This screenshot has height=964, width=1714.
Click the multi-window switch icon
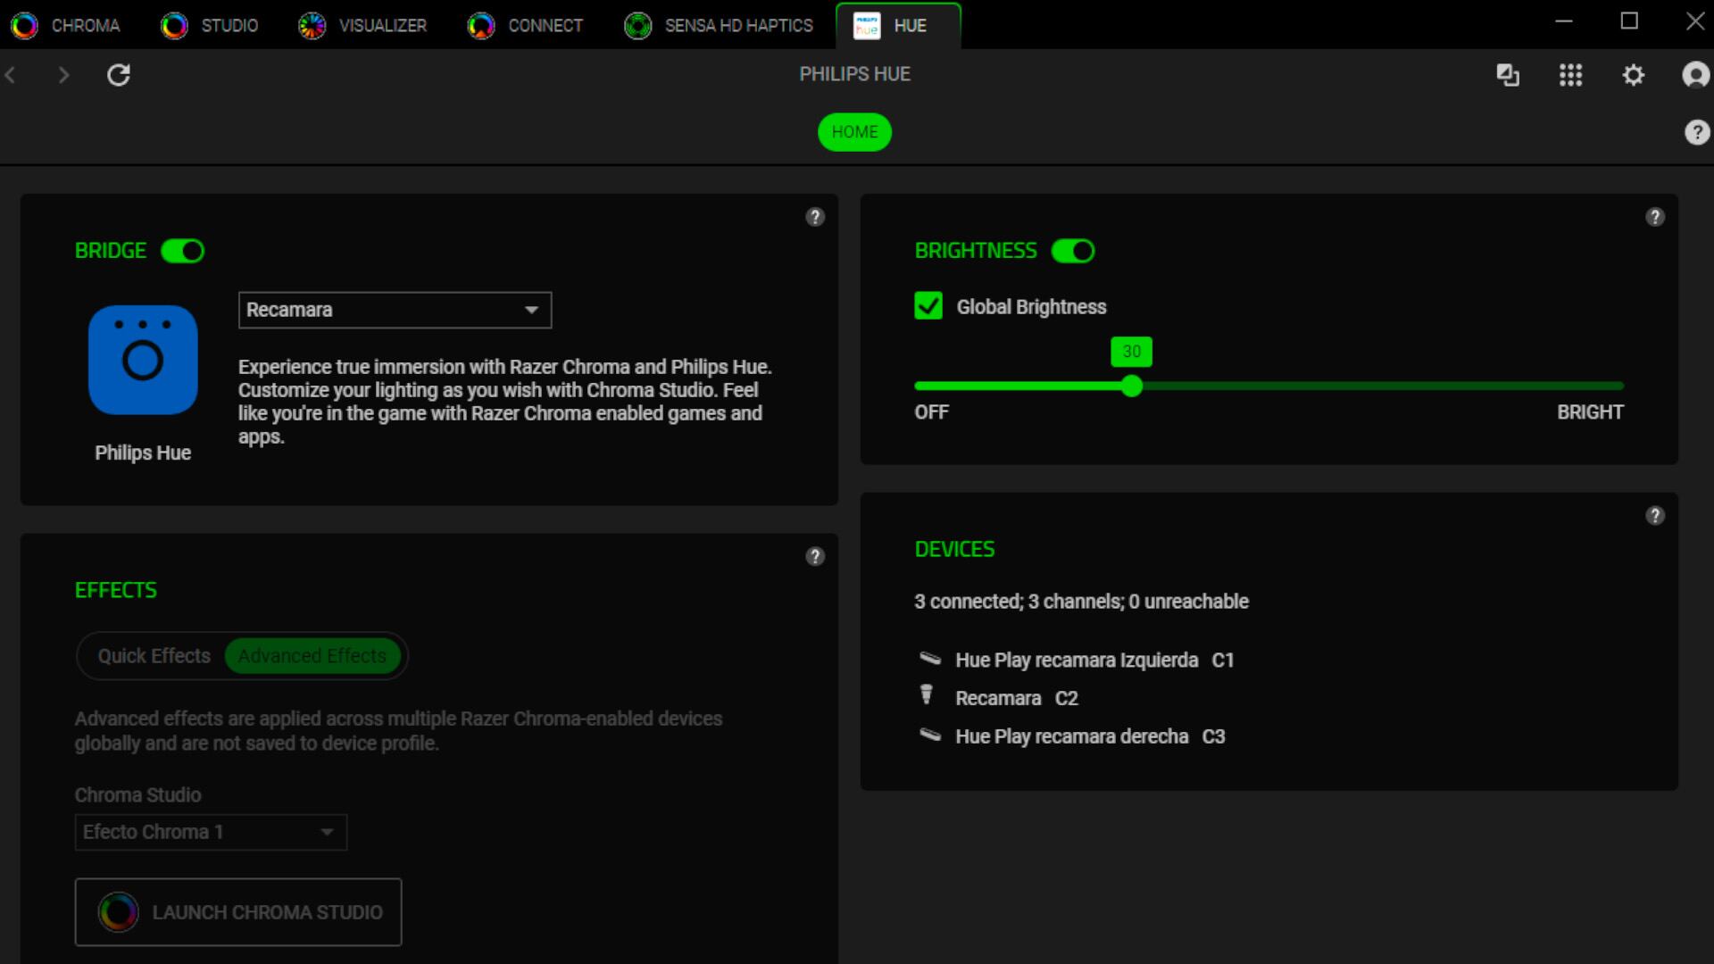tap(1507, 75)
